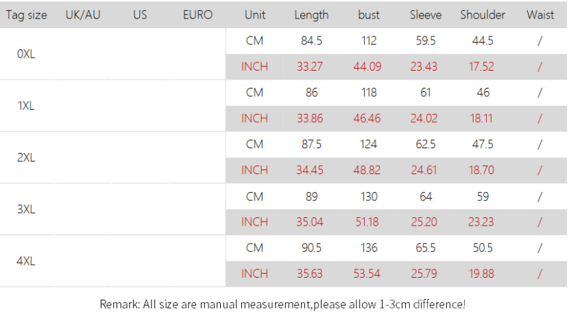Click the 35.63 length inch value
This screenshot has width=569, height=312.
point(311,274)
